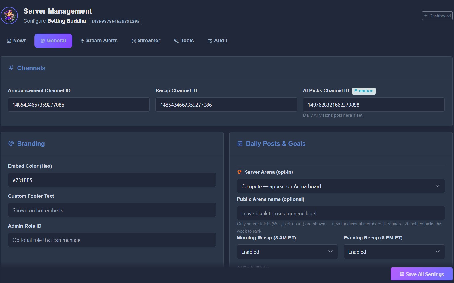Screen dimensions: 454x283
Task: Go to the Tools tab
Action: click(184, 41)
